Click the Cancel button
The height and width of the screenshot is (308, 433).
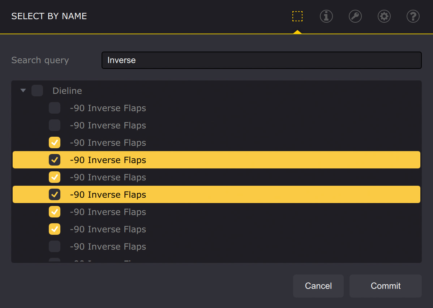(318, 286)
